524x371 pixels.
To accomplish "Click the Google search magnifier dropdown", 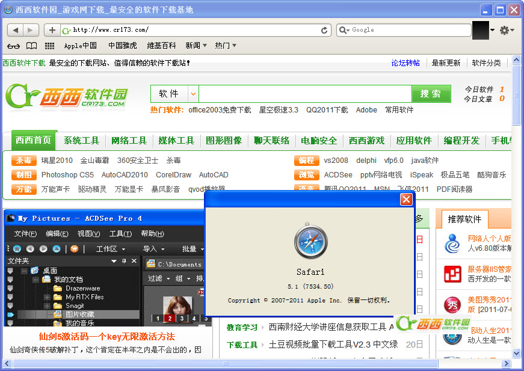I will tap(344, 30).
